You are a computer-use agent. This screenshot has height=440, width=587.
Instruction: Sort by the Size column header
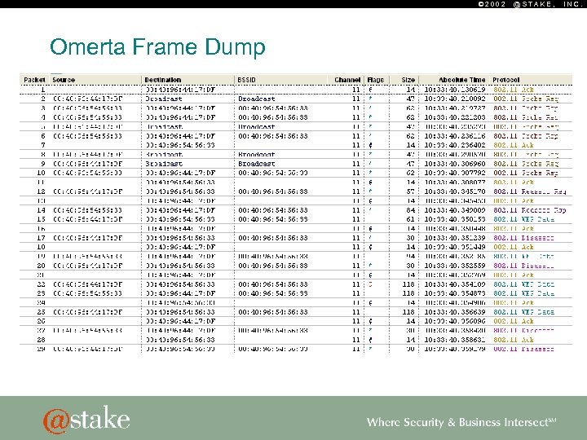pyautogui.click(x=408, y=80)
